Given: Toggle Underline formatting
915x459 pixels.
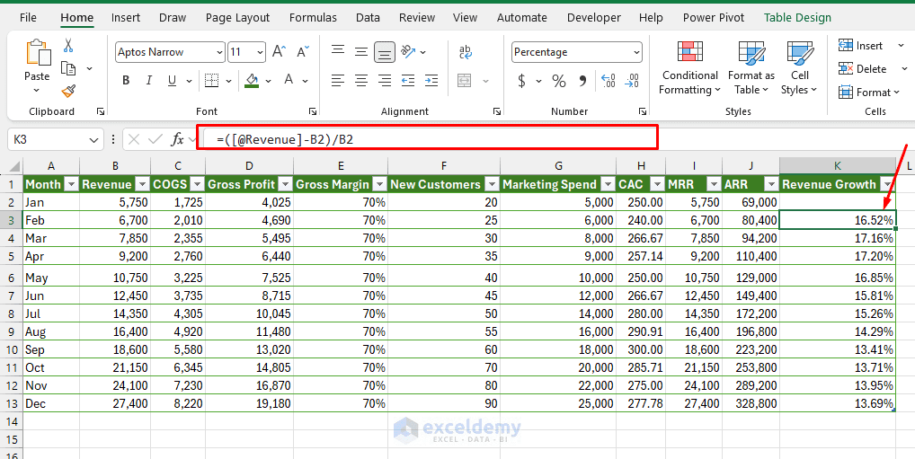Looking at the screenshot, I should tap(172, 81).
